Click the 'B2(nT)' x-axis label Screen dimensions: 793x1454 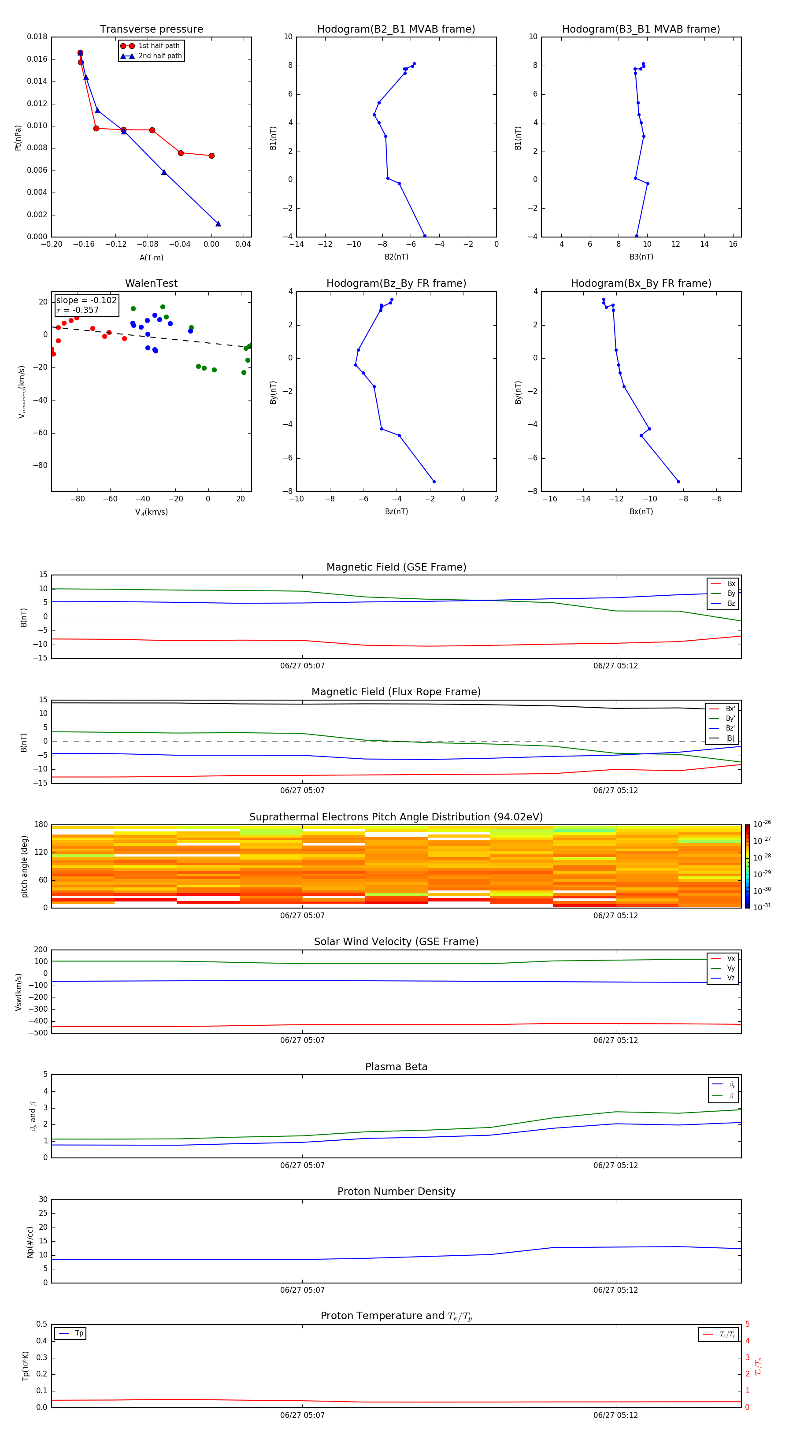[396, 257]
